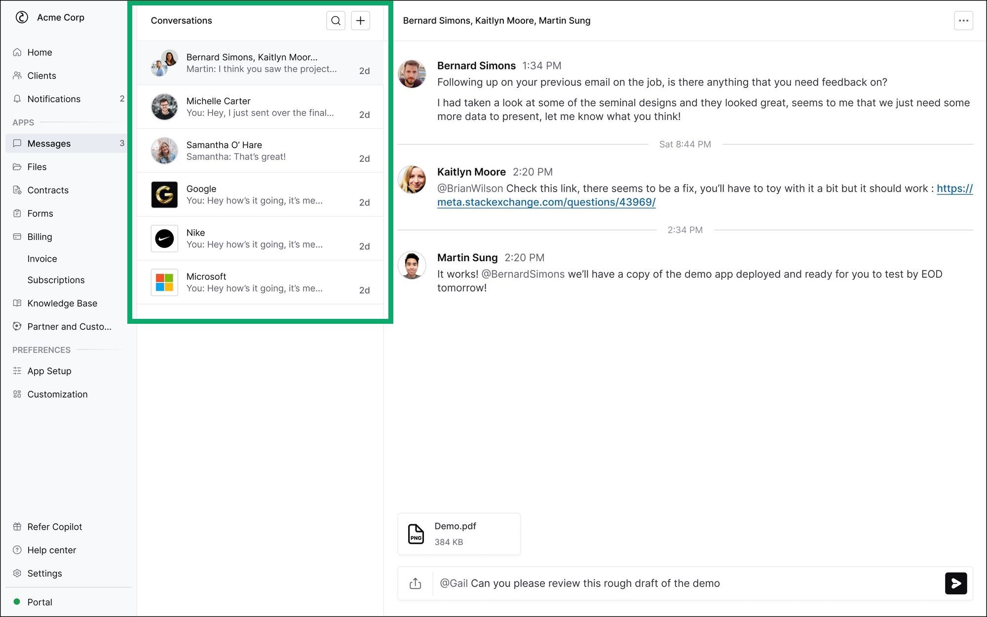Click the Acme Corp logo icon

(22, 17)
